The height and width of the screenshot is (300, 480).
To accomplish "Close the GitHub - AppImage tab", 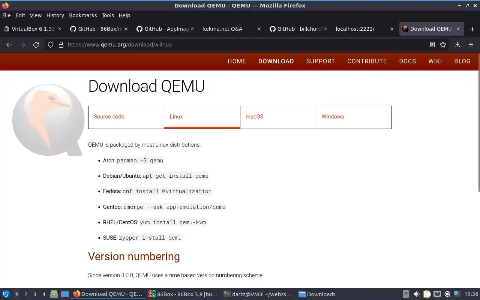I will click(x=192, y=29).
